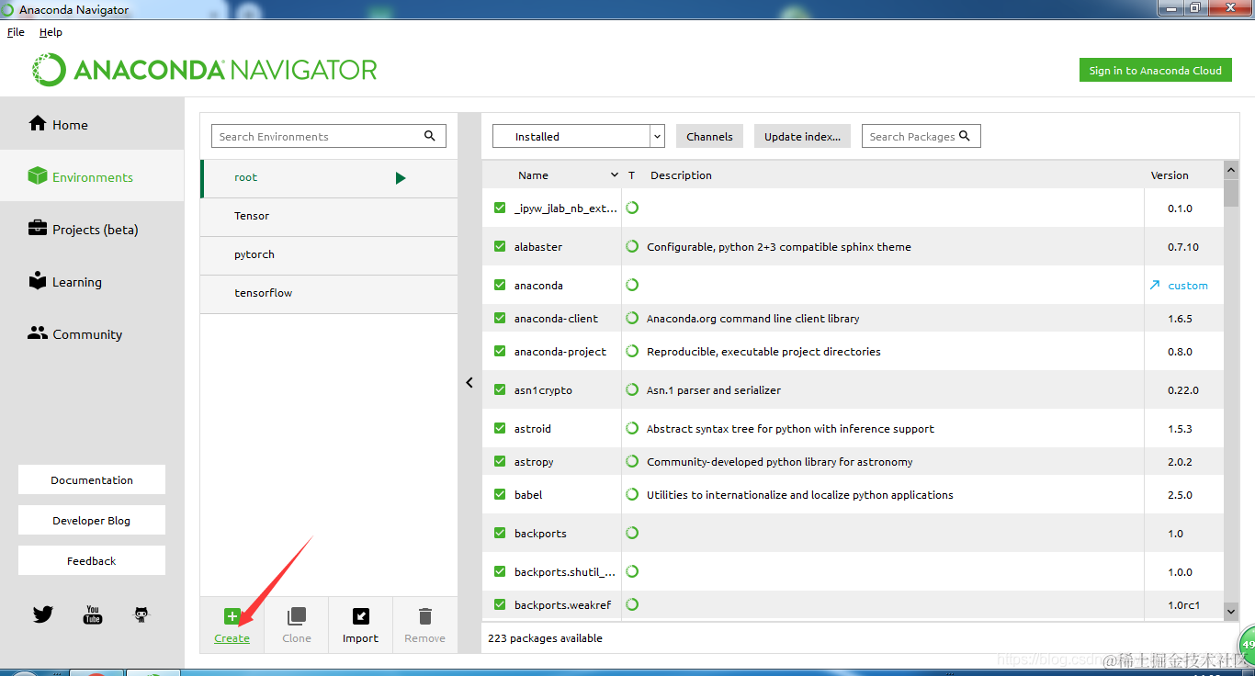This screenshot has width=1255, height=676.
Task: Click the green play arrow on root
Action: 401,178
